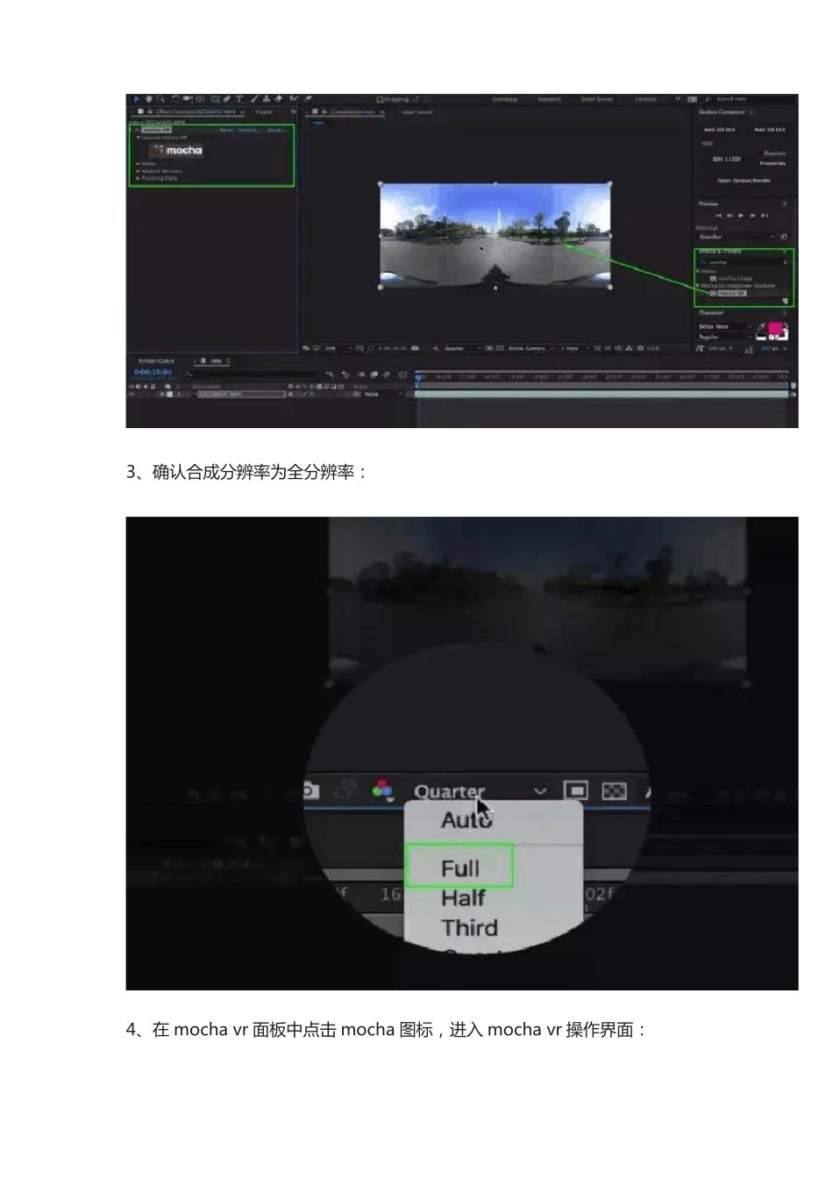The height and width of the screenshot is (1179, 833).
Task: Choose the Small Screen workspace
Action: [x=597, y=99]
